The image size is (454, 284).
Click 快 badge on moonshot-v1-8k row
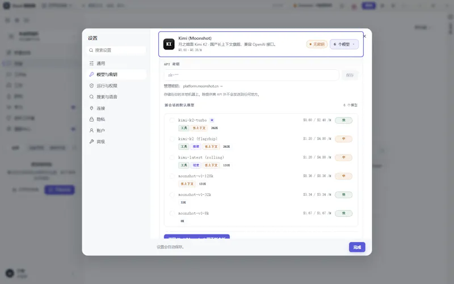pos(344,214)
